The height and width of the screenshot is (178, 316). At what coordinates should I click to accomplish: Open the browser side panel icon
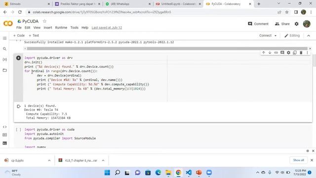point(296,12)
